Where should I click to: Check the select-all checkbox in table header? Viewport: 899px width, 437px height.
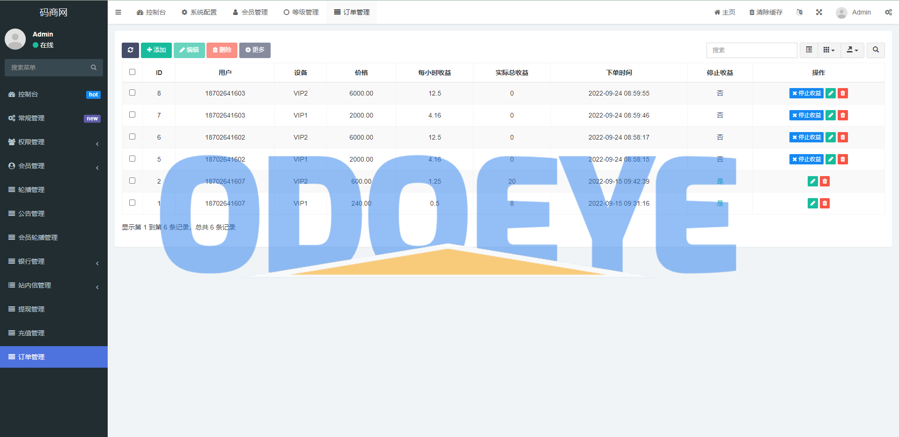(132, 72)
